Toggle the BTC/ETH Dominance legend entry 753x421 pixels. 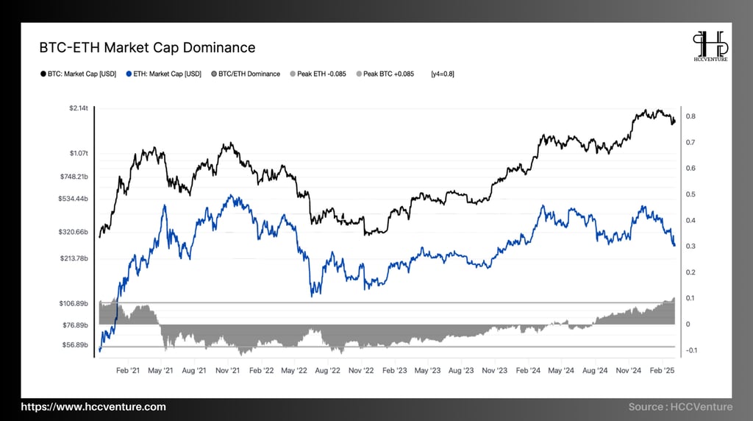pyautogui.click(x=246, y=74)
